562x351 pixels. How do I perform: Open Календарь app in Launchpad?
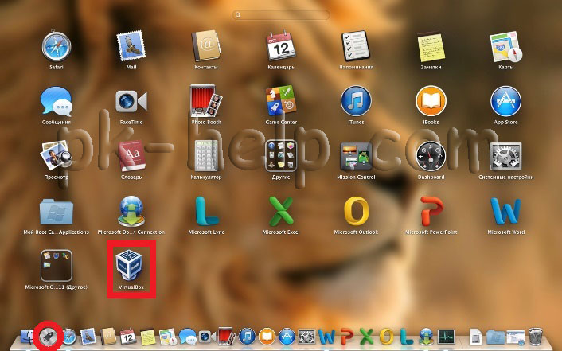point(281,47)
